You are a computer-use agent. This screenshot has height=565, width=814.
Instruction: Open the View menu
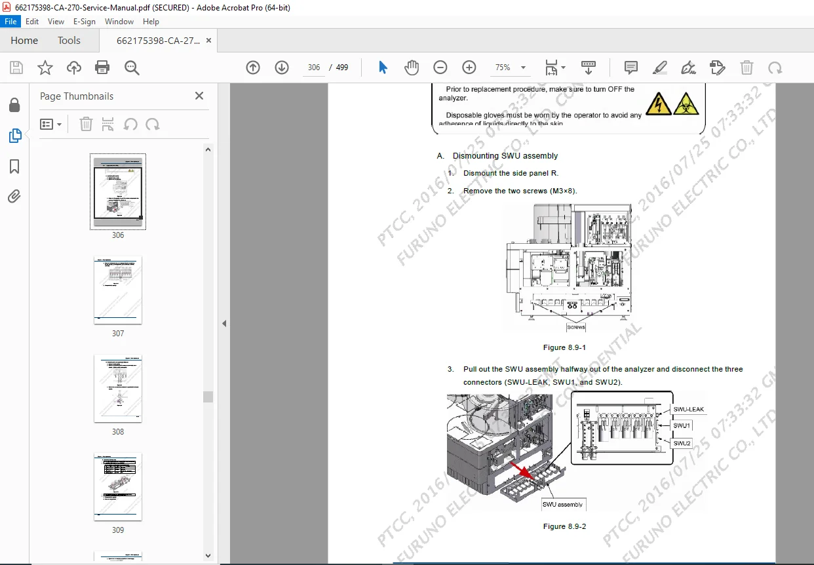(x=56, y=21)
